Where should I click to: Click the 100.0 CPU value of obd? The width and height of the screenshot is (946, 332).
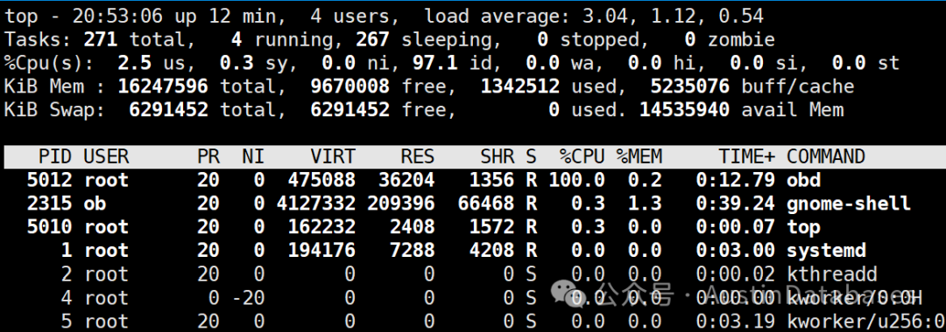tap(576, 180)
